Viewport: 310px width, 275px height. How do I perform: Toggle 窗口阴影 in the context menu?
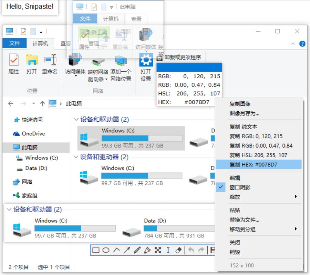[240, 186]
